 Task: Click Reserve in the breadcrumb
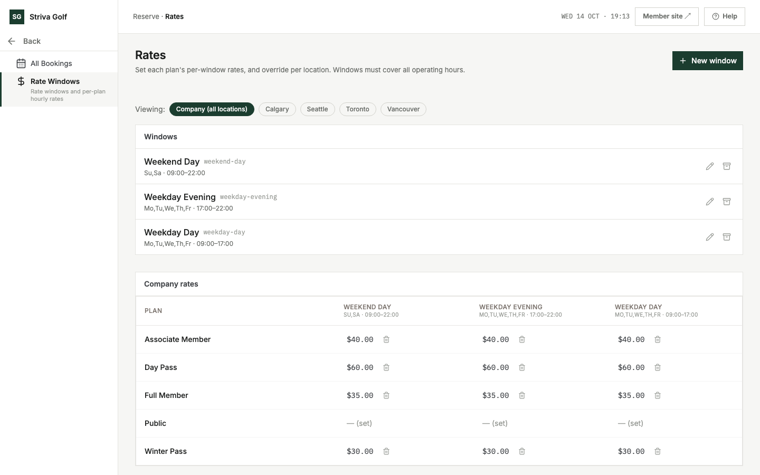click(146, 16)
